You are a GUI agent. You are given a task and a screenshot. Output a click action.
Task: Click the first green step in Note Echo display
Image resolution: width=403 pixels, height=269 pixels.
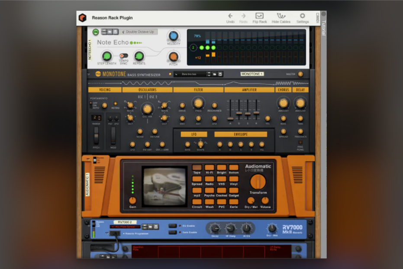(x=202, y=48)
